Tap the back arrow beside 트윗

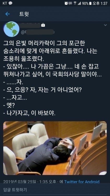tap(8, 14)
